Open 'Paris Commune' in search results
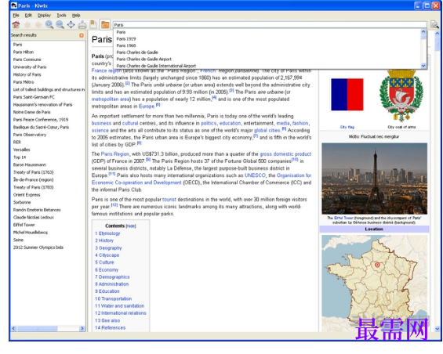This screenshot has height=354, width=443. tap(27, 60)
